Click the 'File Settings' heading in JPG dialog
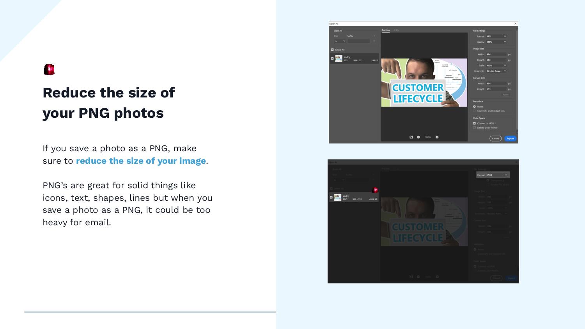 [479, 31]
